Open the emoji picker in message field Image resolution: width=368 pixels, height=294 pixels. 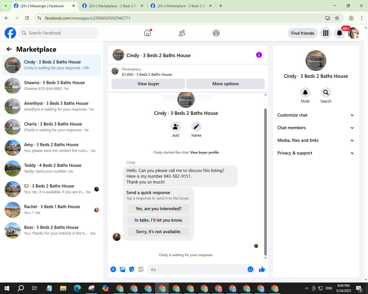click(250, 269)
